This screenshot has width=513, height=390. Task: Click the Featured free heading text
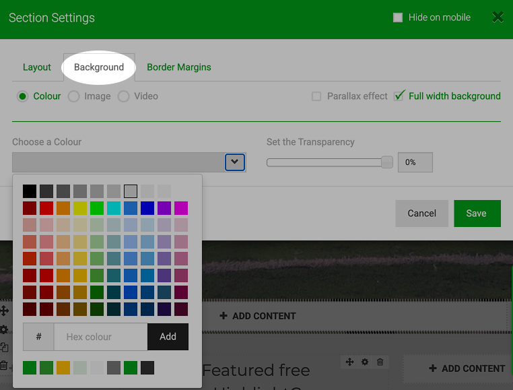(x=256, y=370)
